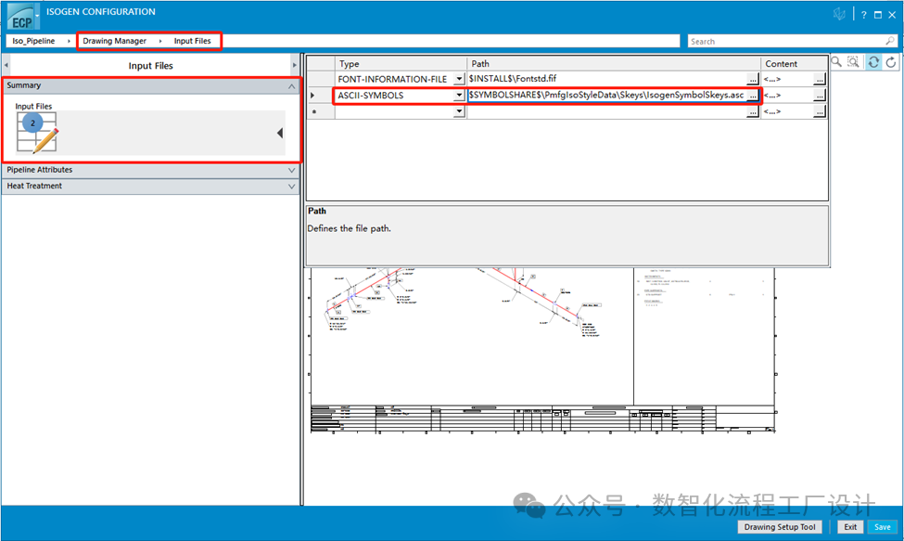Click the Save button
904x541 pixels.
coord(882,526)
